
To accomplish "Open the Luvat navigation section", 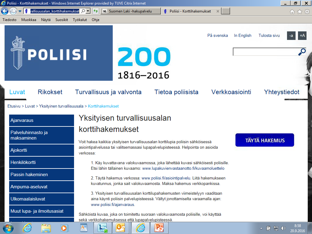I will point(17,92).
